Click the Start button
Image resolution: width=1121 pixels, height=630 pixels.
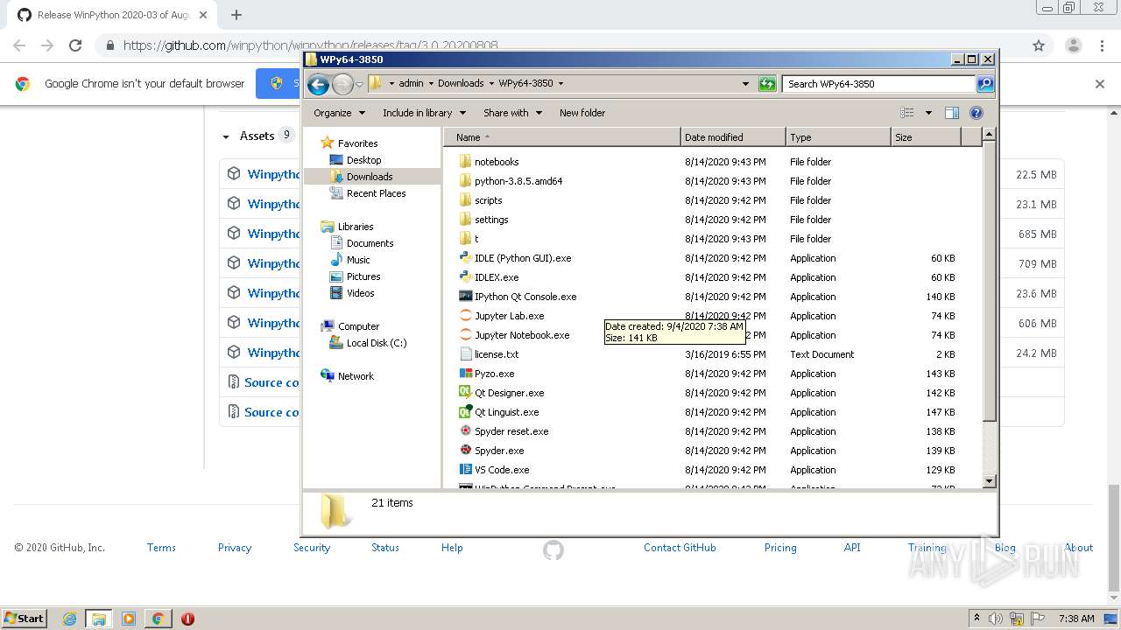click(x=24, y=618)
